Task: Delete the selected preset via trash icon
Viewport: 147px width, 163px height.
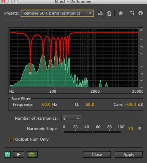Action: pos(109,13)
